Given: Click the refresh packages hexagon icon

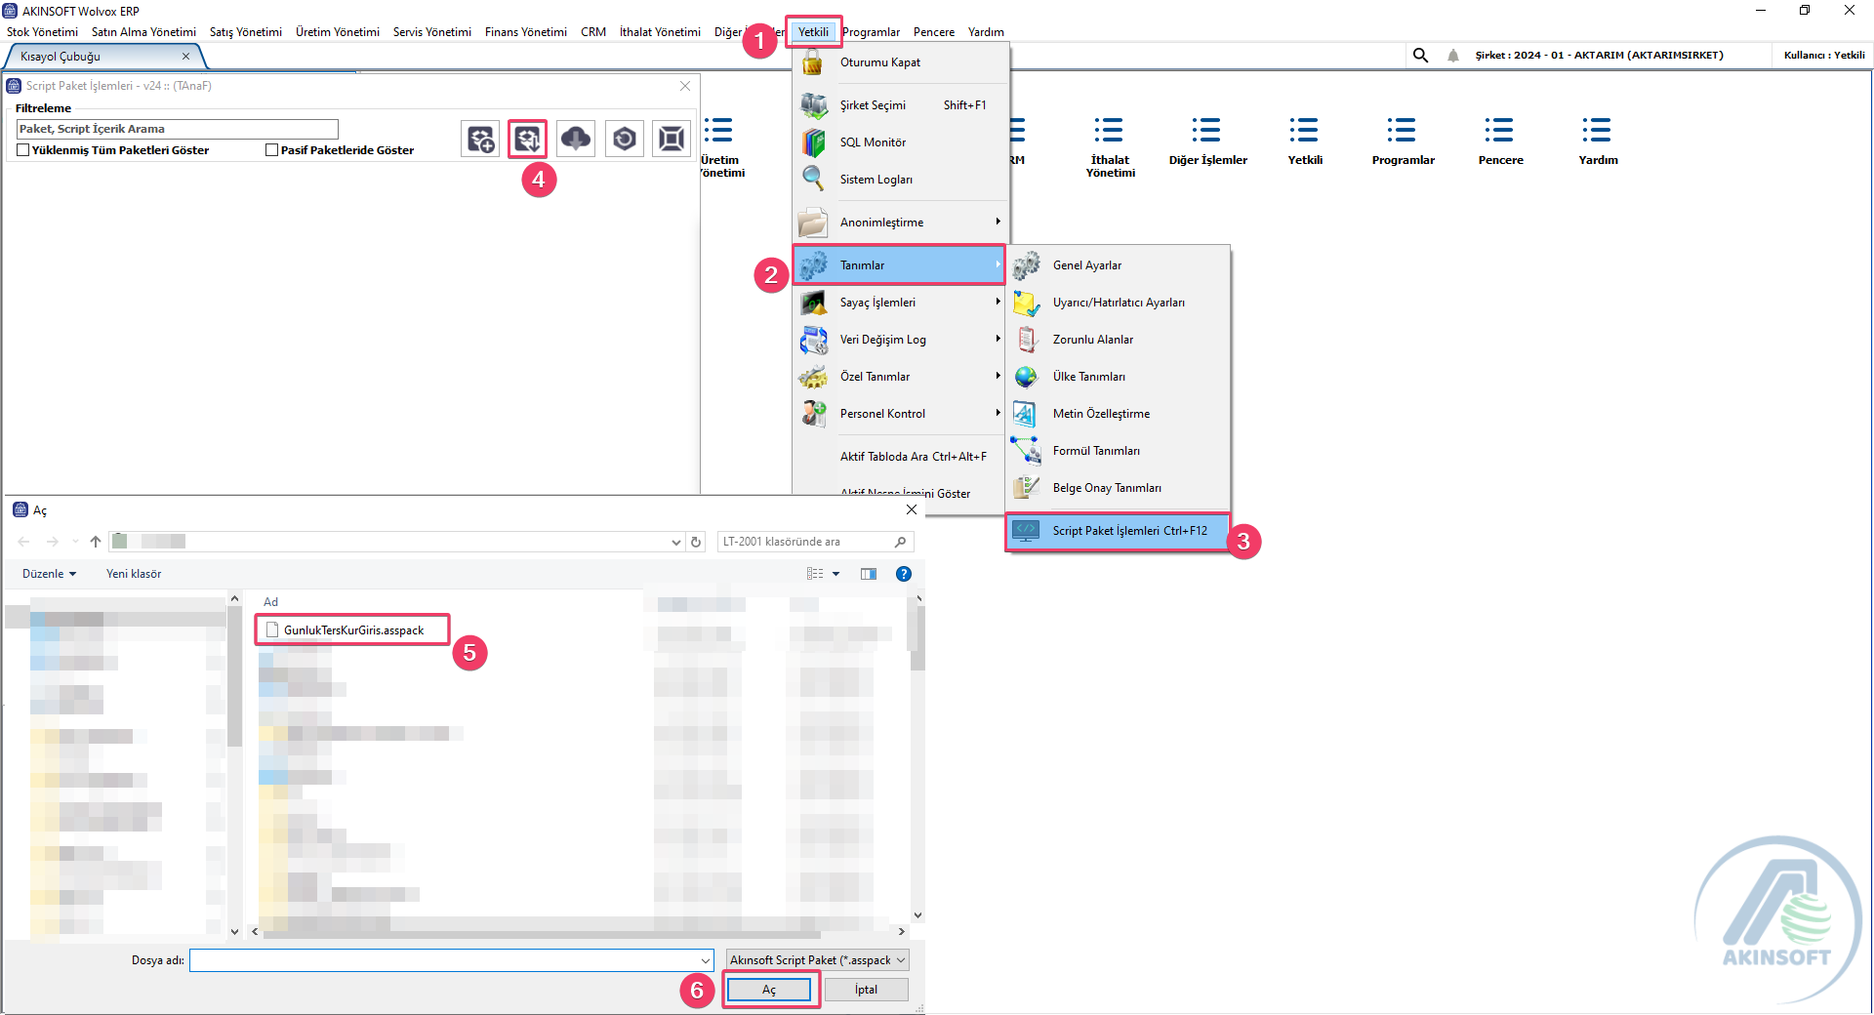Looking at the screenshot, I should [624, 140].
